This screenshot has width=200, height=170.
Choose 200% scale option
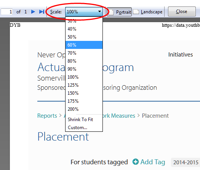click(84, 109)
